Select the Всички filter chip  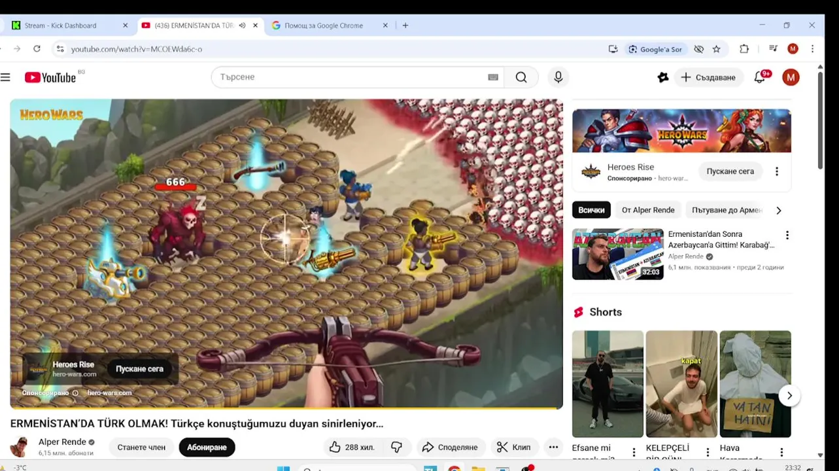click(x=592, y=210)
